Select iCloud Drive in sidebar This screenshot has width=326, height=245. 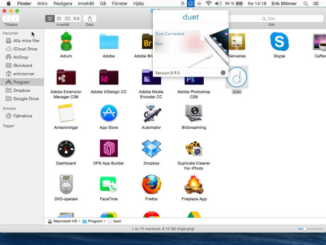pos(22,49)
